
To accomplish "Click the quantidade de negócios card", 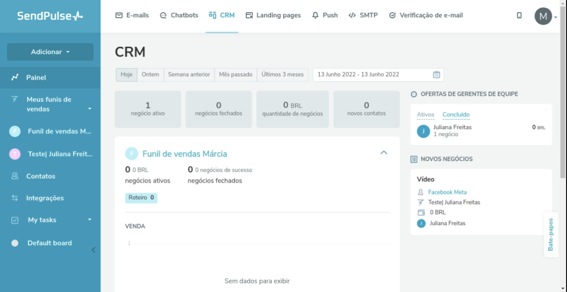I will [x=292, y=109].
